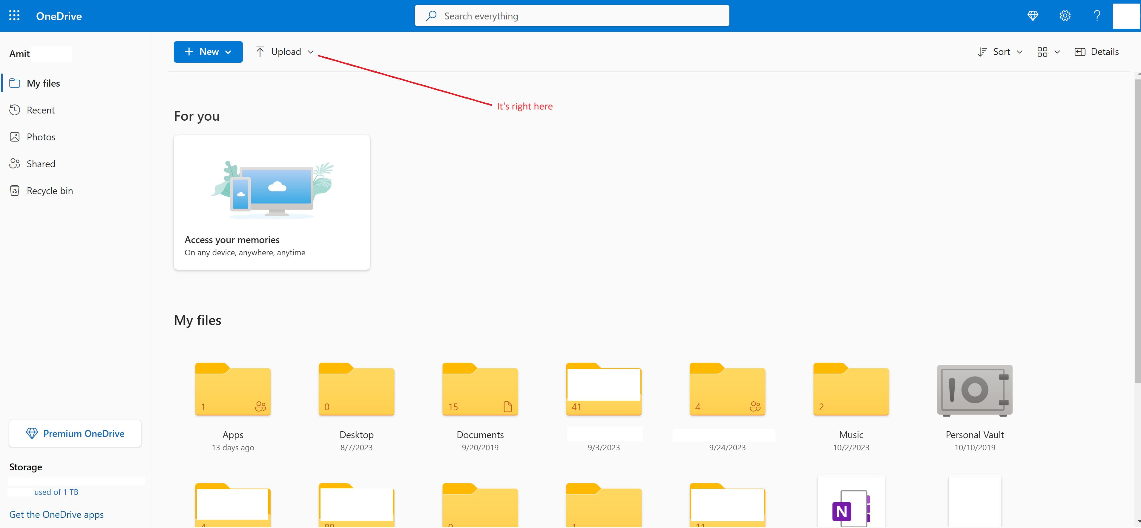Click the Personal Vault date 10/10/2019
This screenshot has height=528, width=1141.
974,447
